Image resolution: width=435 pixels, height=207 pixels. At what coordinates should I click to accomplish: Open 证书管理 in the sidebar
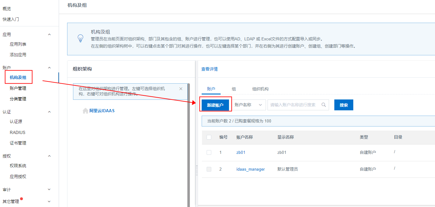click(18, 143)
